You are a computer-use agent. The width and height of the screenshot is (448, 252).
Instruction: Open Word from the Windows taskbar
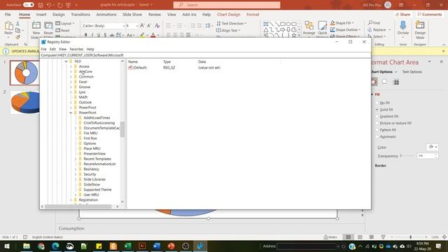[x=157, y=246]
